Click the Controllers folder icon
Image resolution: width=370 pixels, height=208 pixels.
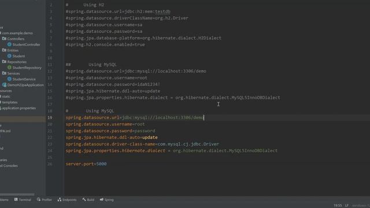click(x=4, y=39)
